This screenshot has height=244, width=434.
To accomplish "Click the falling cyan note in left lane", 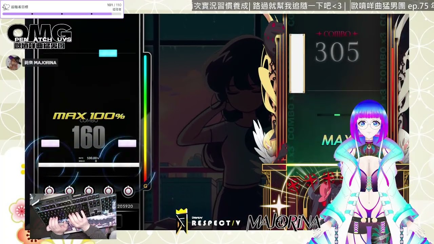I will coord(108,53).
